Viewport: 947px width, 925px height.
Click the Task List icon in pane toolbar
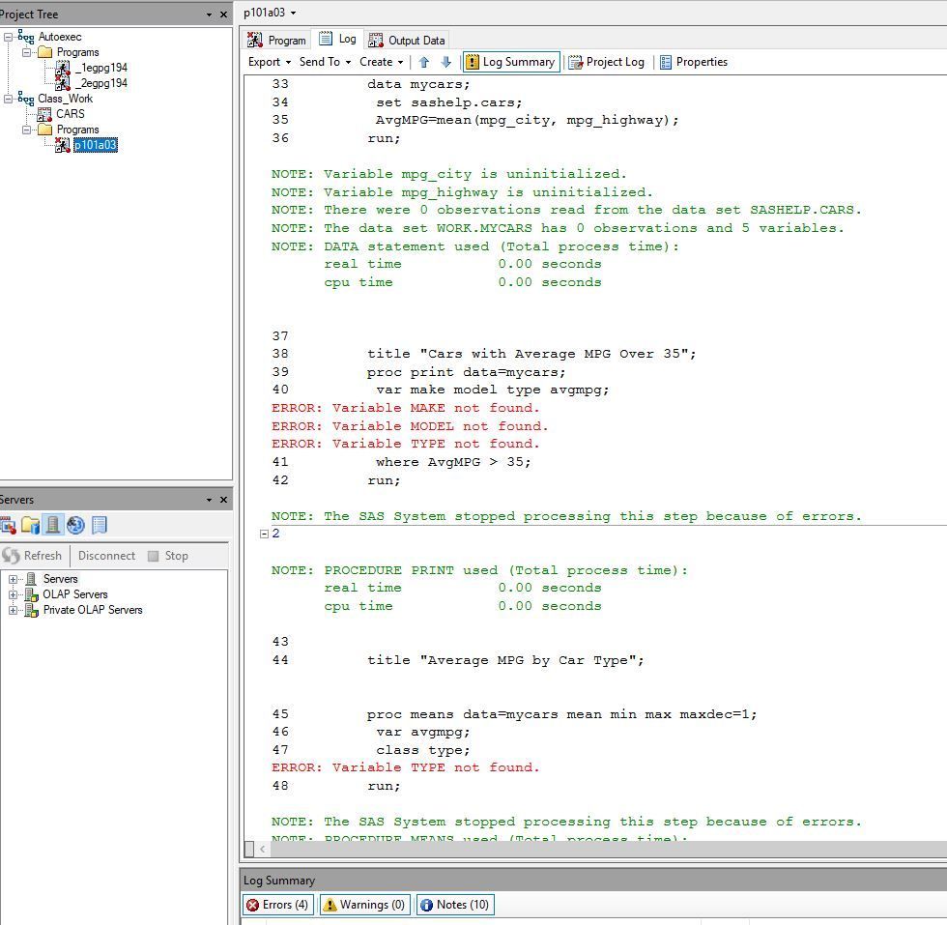(8, 525)
